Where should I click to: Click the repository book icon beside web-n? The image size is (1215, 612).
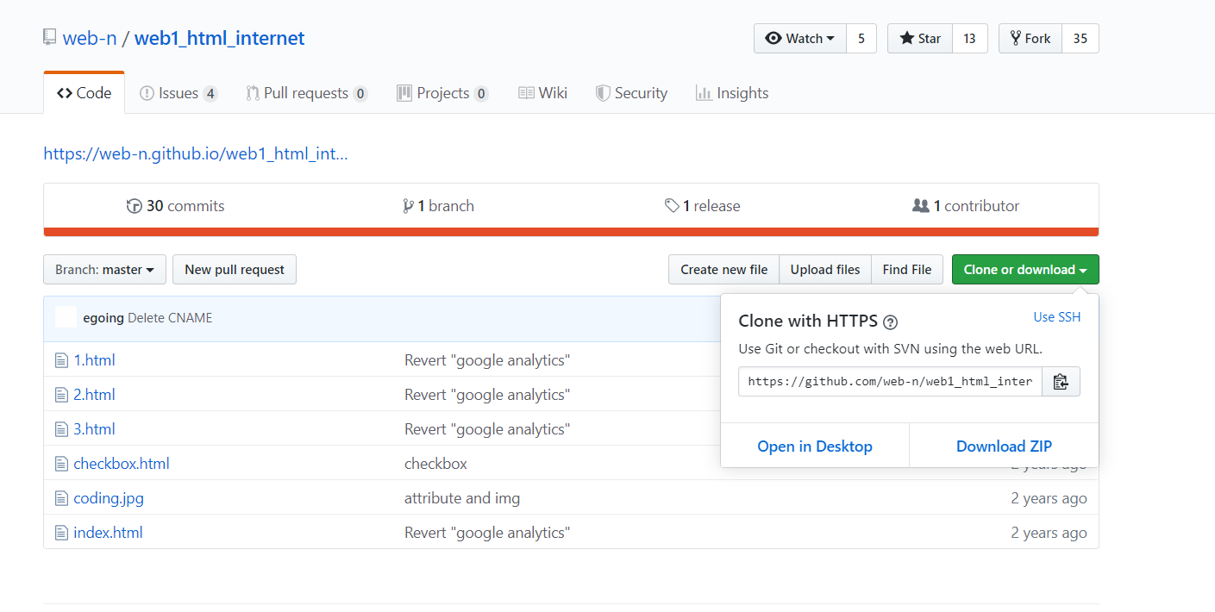[x=49, y=38]
